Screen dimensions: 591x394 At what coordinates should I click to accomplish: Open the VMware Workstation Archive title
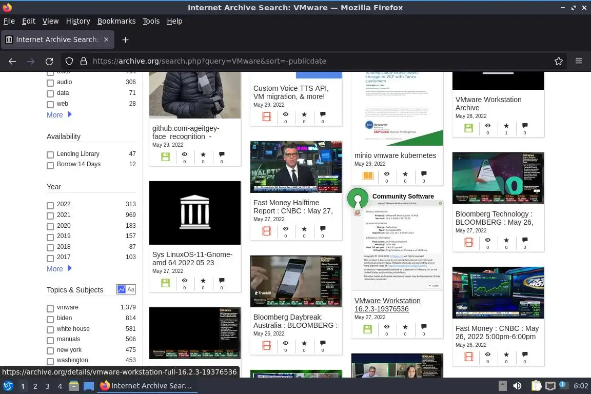[x=488, y=103]
